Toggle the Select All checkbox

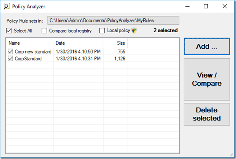pyautogui.click(x=9, y=30)
